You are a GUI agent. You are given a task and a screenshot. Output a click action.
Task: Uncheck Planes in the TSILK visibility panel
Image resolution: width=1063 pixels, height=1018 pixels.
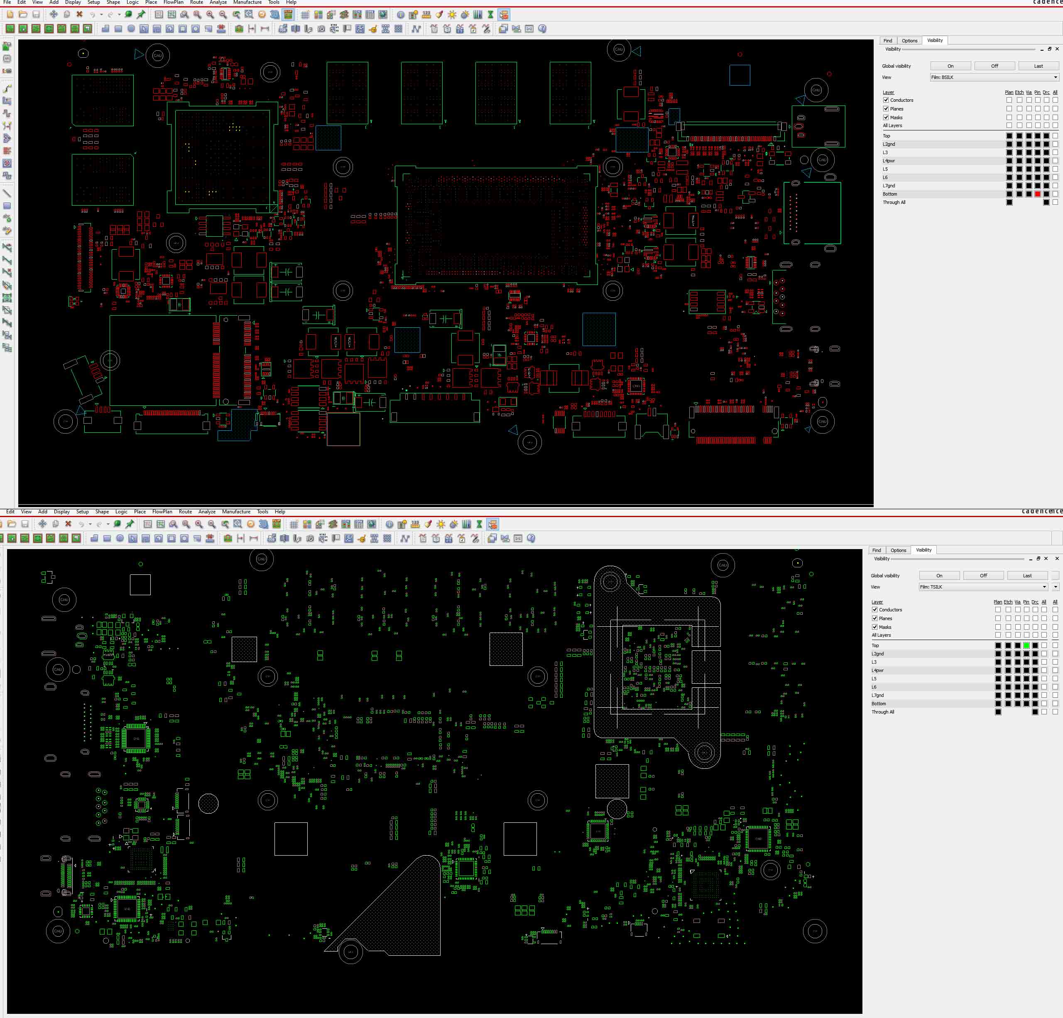[x=875, y=618]
